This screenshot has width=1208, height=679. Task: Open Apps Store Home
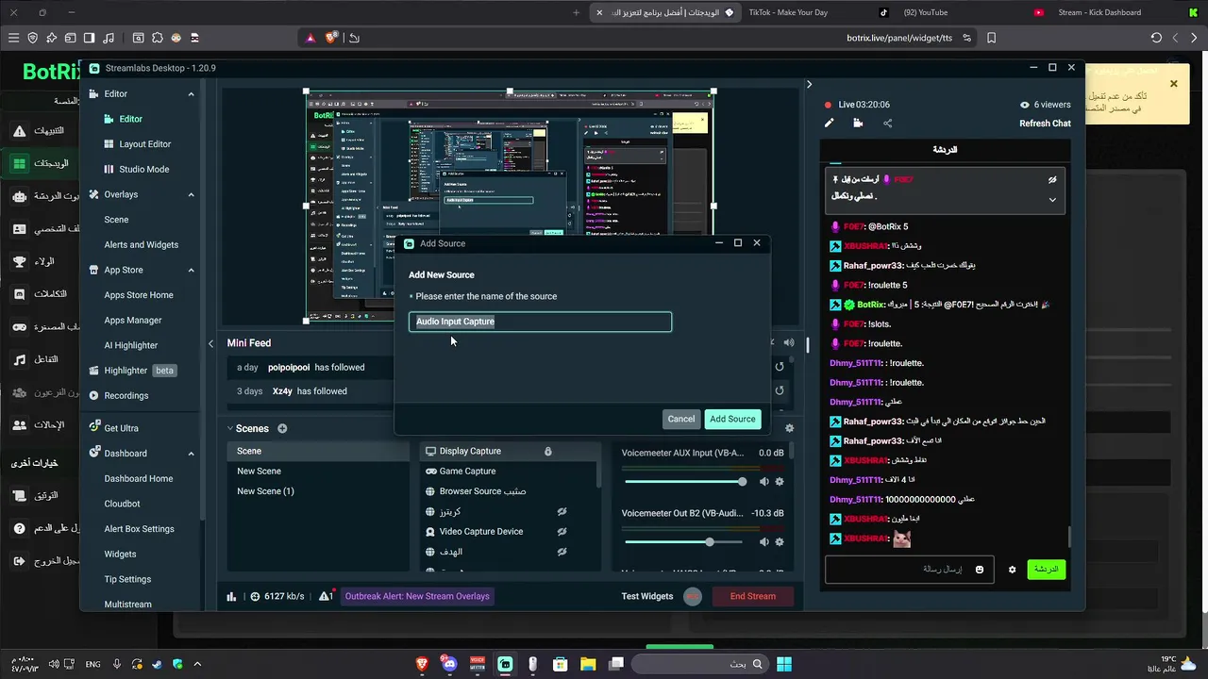pyautogui.click(x=139, y=295)
